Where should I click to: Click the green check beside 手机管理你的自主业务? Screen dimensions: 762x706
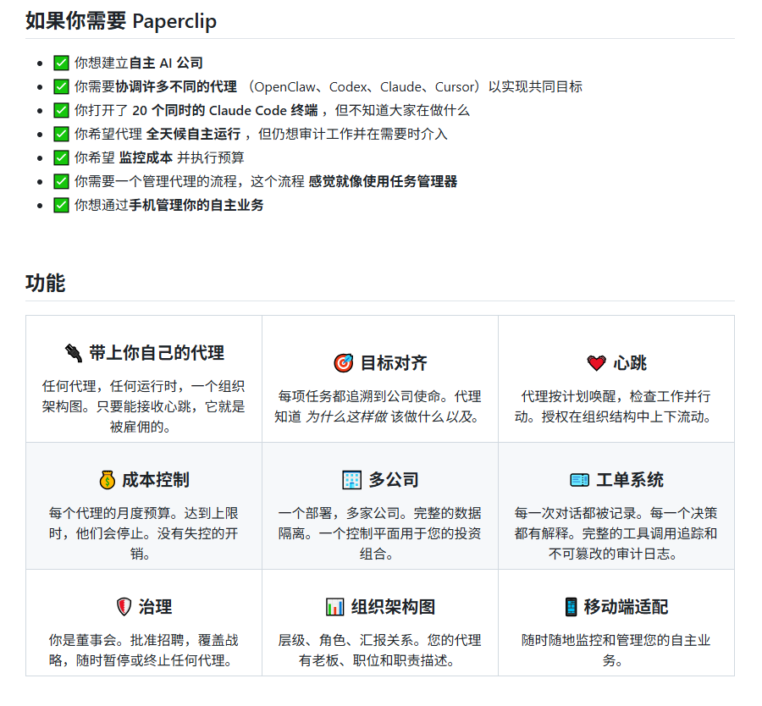[61, 206]
